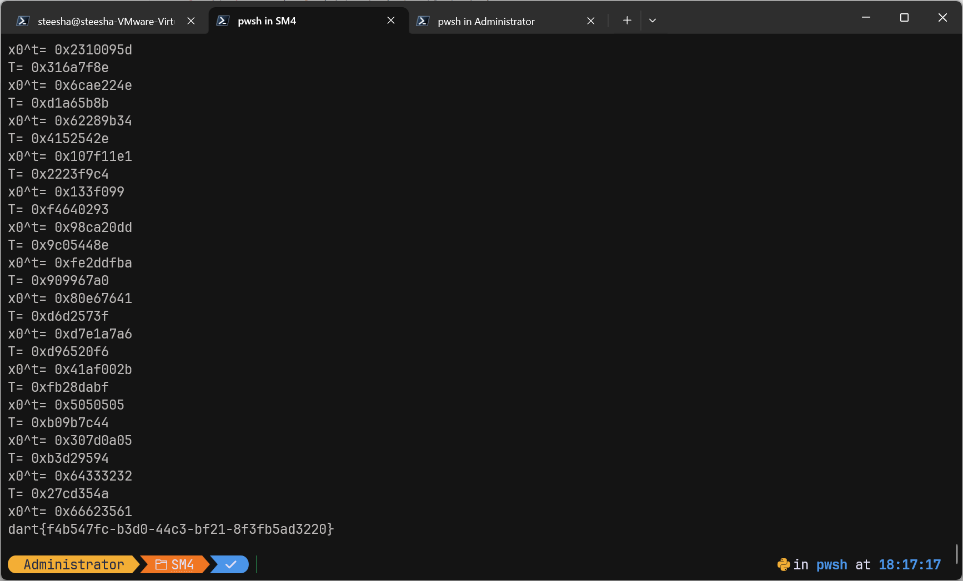
Task: Click the 18:17:17 timestamp in prompt
Action: coord(909,564)
